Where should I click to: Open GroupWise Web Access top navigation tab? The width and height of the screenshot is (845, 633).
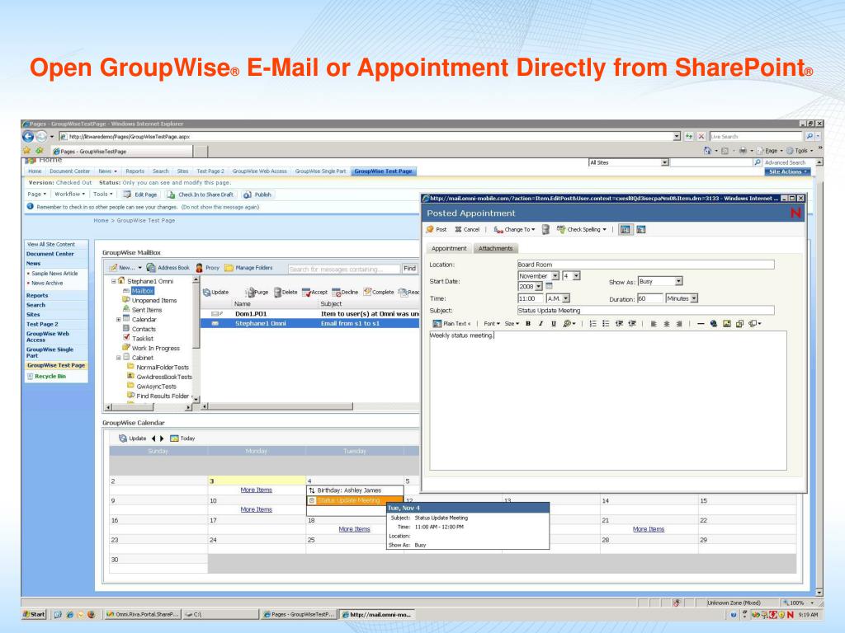(259, 171)
